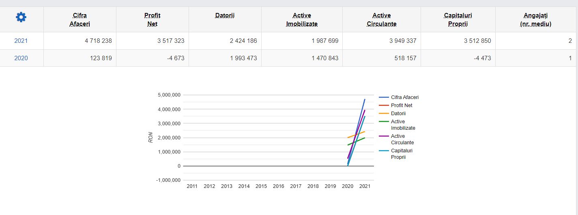Click the Active Imobilizate column header

pyautogui.click(x=302, y=19)
